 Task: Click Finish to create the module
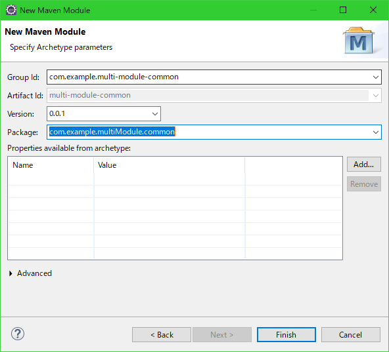[x=286, y=335]
